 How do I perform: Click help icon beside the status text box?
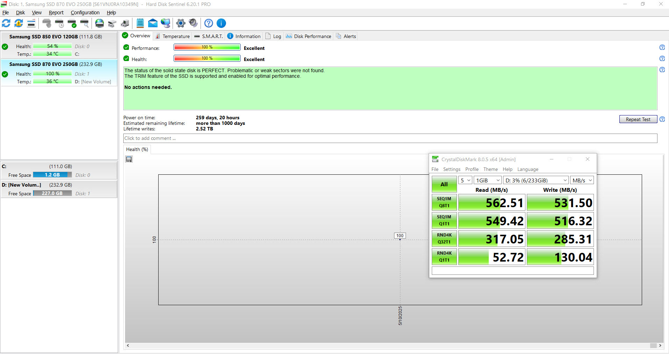662,70
